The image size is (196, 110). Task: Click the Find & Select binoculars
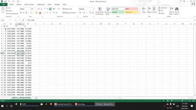pyautogui.click(x=177, y=9)
